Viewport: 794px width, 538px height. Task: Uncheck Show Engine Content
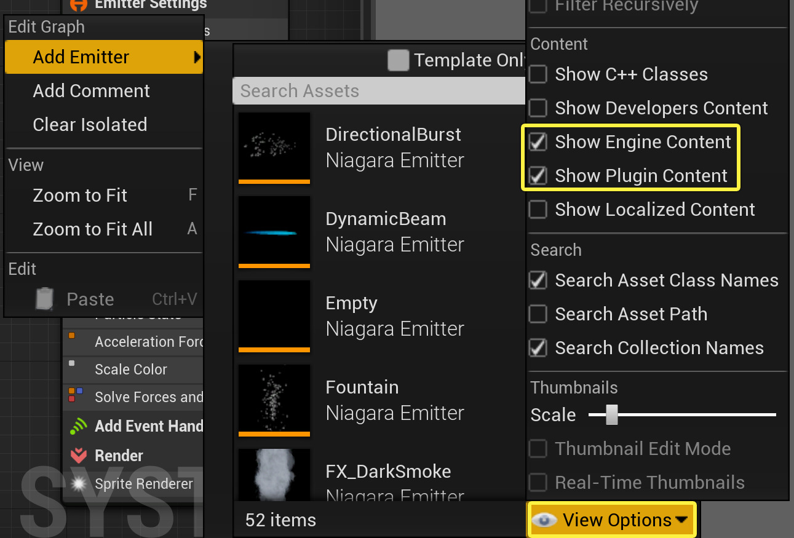(538, 142)
